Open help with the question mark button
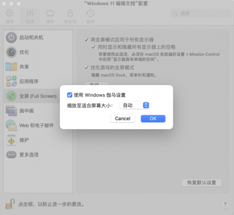The image size is (234, 215). pyautogui.click(x=225, y=204)
